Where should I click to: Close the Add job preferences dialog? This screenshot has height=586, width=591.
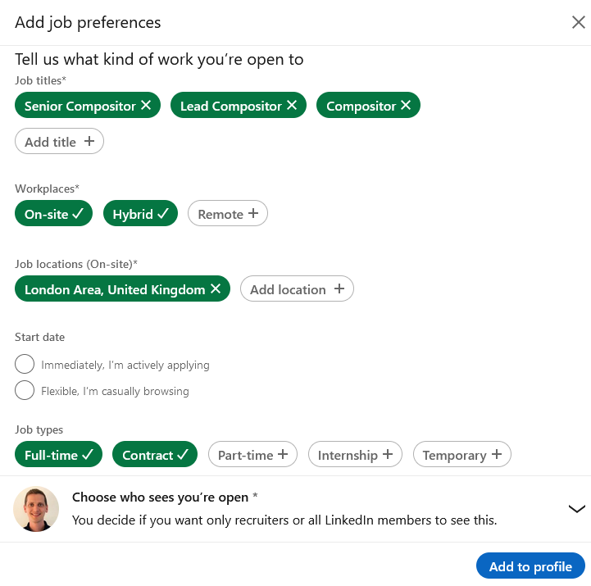[x=578, y=22]
